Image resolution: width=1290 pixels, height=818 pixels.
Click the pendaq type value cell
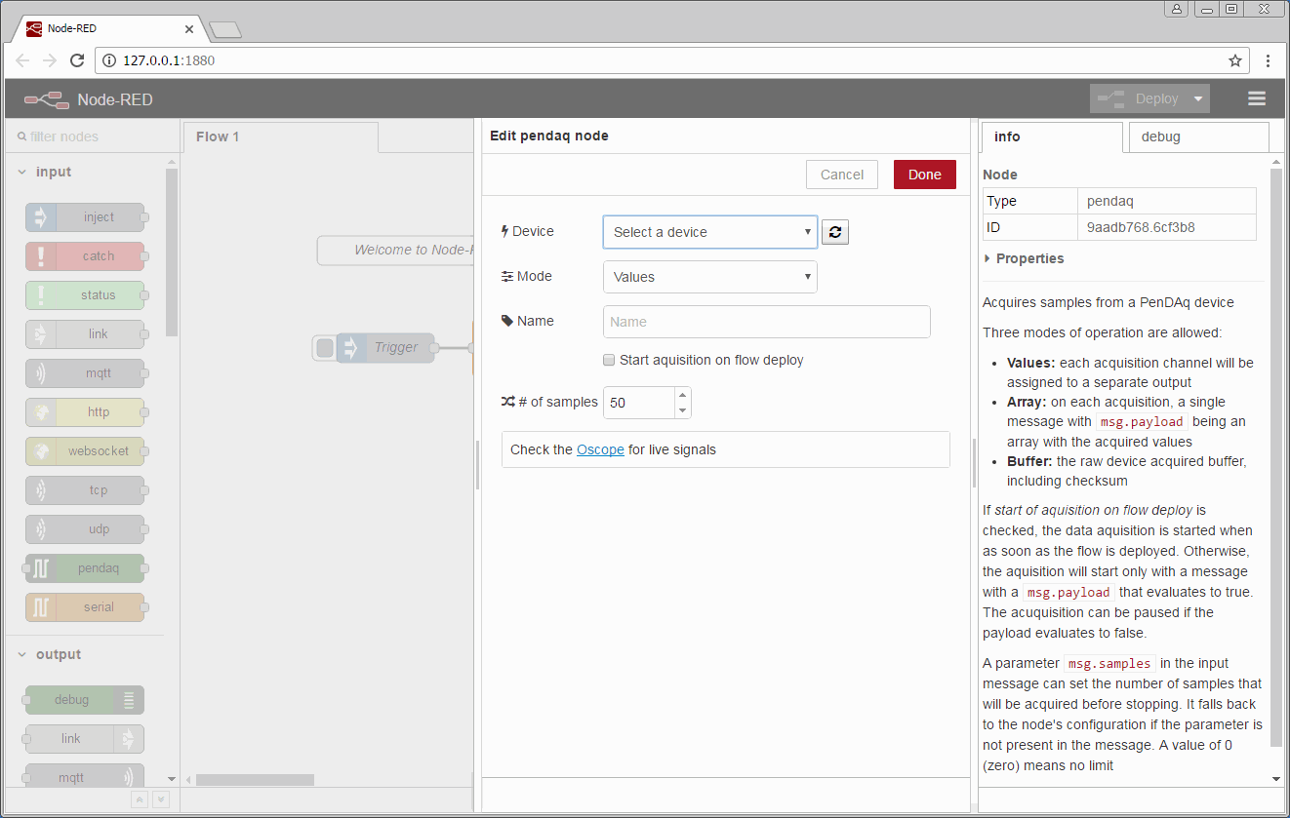click(1167, 201)
